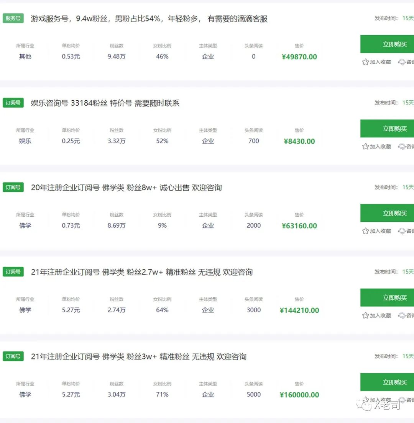The image size is (414, 423).
Task: Click star icon for the 娱乐咨询号 listing
Action: click(365, 147)
